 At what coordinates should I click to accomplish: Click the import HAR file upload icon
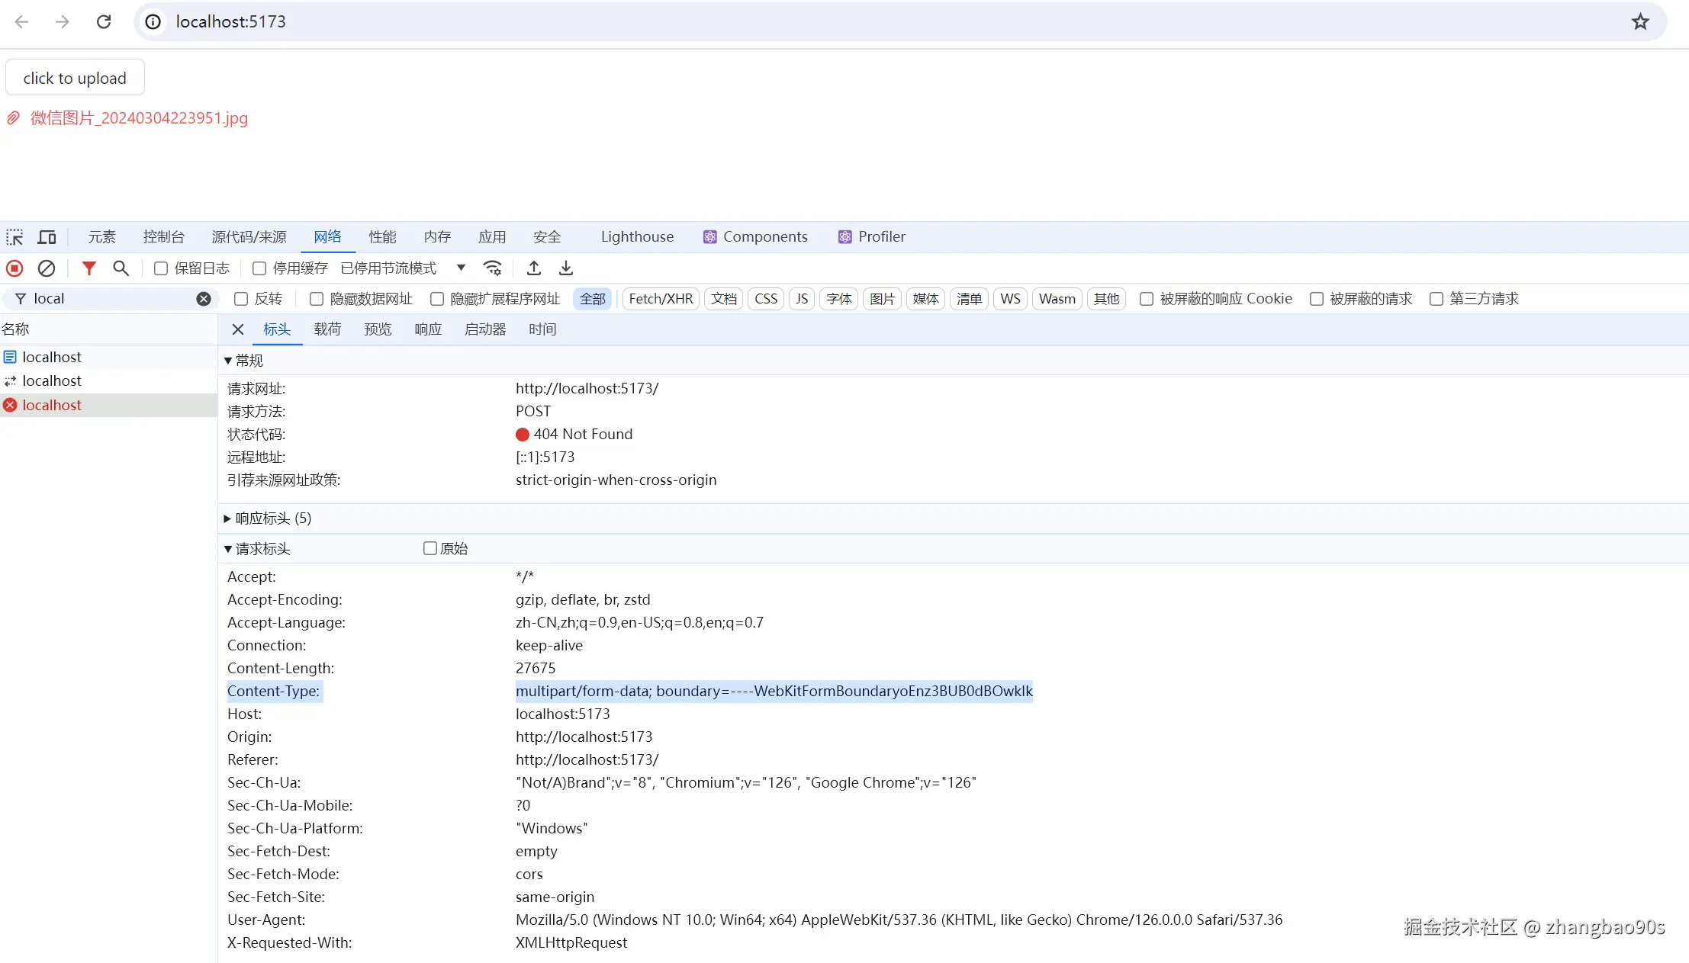pos(534,268)
